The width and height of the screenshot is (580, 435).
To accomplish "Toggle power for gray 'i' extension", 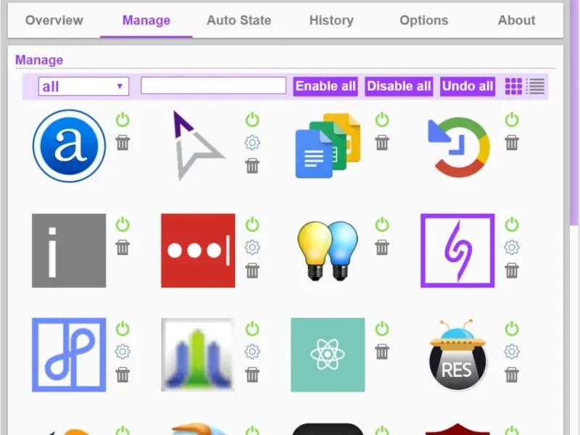I will click(123, 225).
